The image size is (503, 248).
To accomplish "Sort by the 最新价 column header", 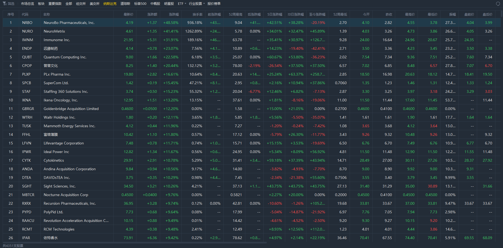I will coord(129,14).
